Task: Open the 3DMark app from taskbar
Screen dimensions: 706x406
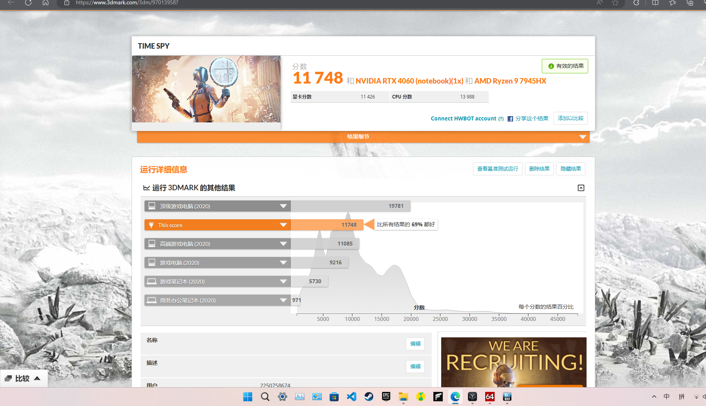Action: point(473,397)
